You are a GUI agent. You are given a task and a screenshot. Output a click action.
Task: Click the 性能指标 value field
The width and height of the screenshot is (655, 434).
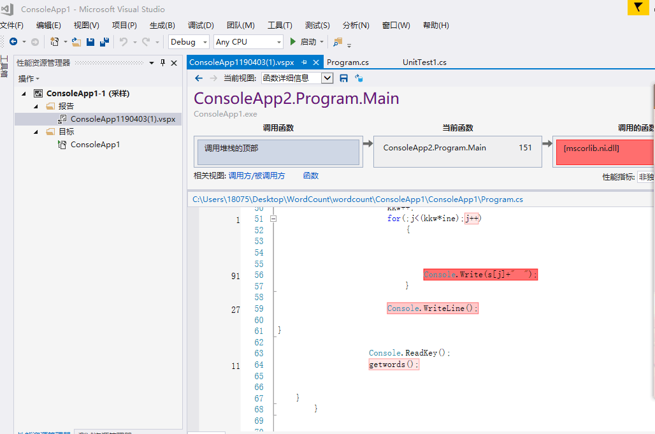point(646,177)
